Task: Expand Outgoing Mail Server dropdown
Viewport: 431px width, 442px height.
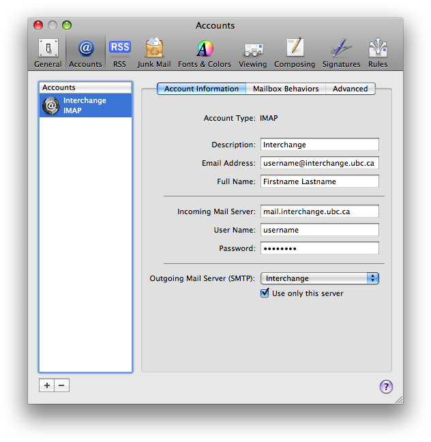Action: [319, 278]
